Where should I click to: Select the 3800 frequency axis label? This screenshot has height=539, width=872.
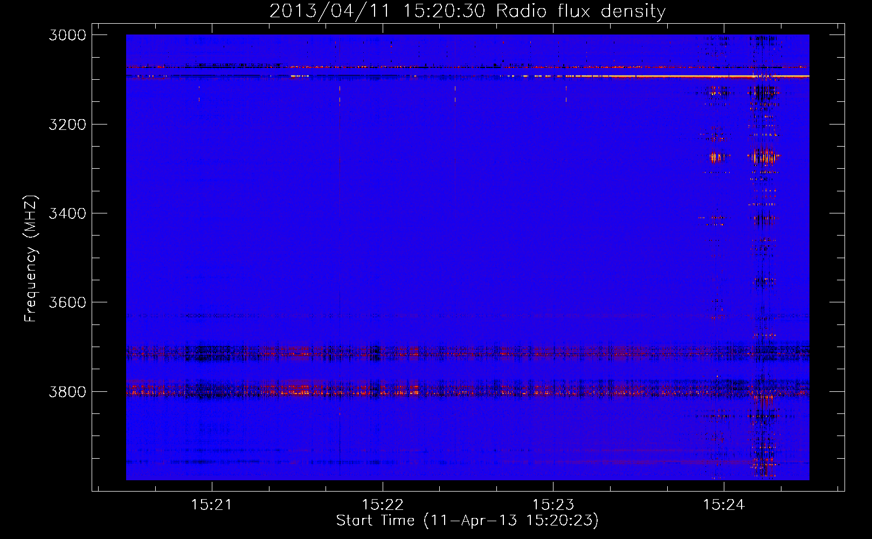[x=67, y=391]
